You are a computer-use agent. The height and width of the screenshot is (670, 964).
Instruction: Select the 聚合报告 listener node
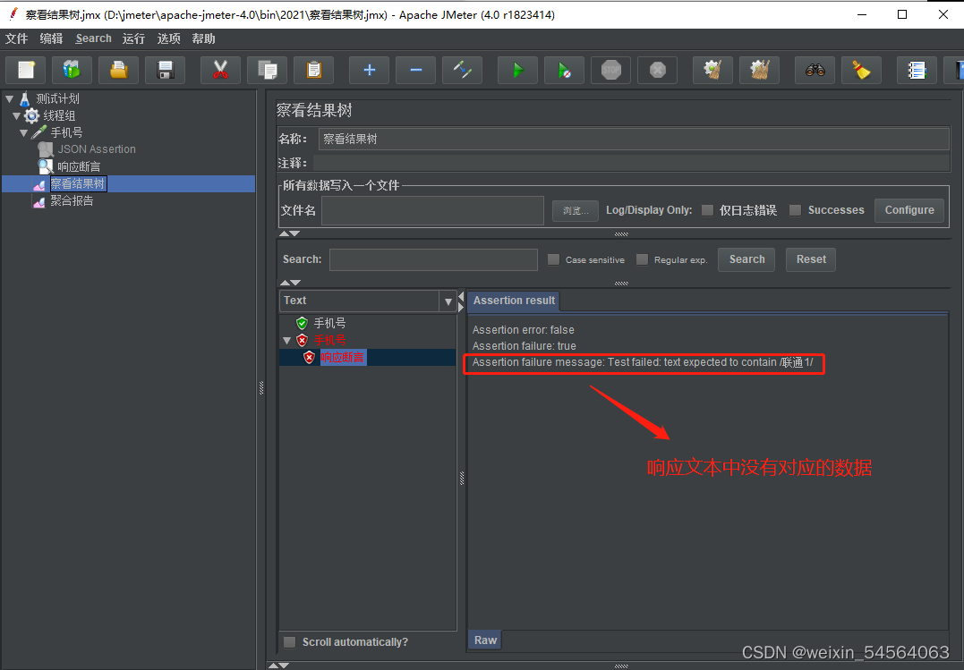point(72,200)
